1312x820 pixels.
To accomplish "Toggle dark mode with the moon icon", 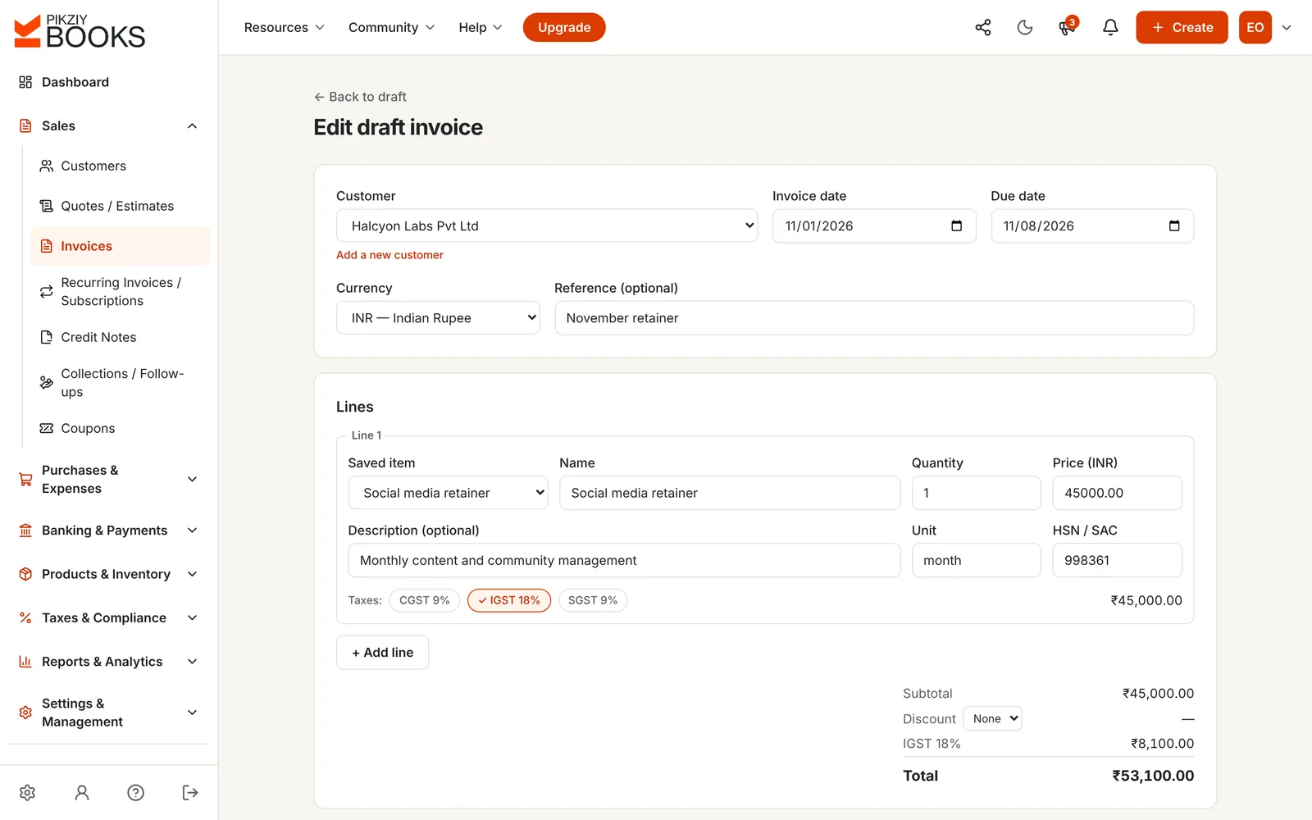I will click(x=1025, y=28).
